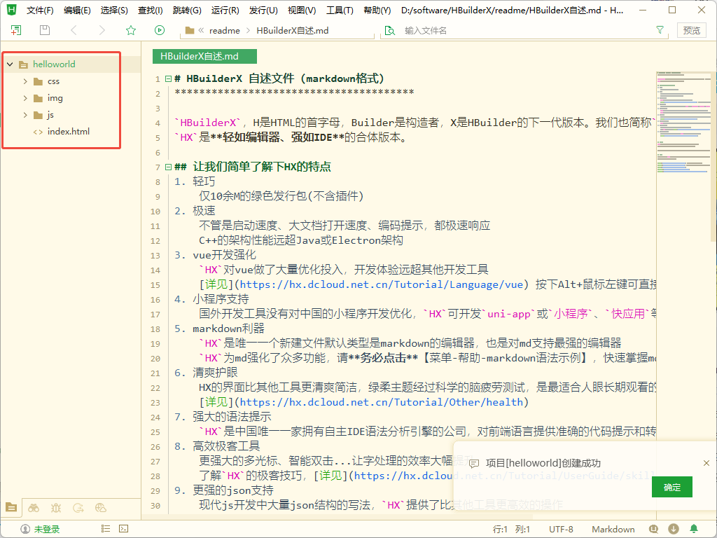This screenshot has width=717, height=538.
Task: Click readme in the breadcrumb path
Action: (x=225, y=31)
